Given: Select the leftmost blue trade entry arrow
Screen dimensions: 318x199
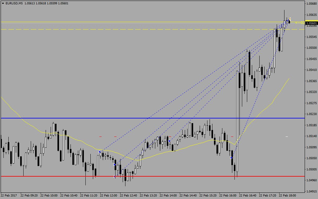Looking at the screenshot, I should (x=100, y=152).
